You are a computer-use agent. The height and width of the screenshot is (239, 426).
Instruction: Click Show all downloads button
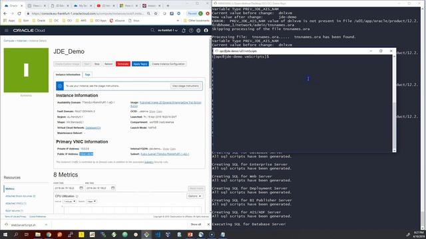[196, 224]
